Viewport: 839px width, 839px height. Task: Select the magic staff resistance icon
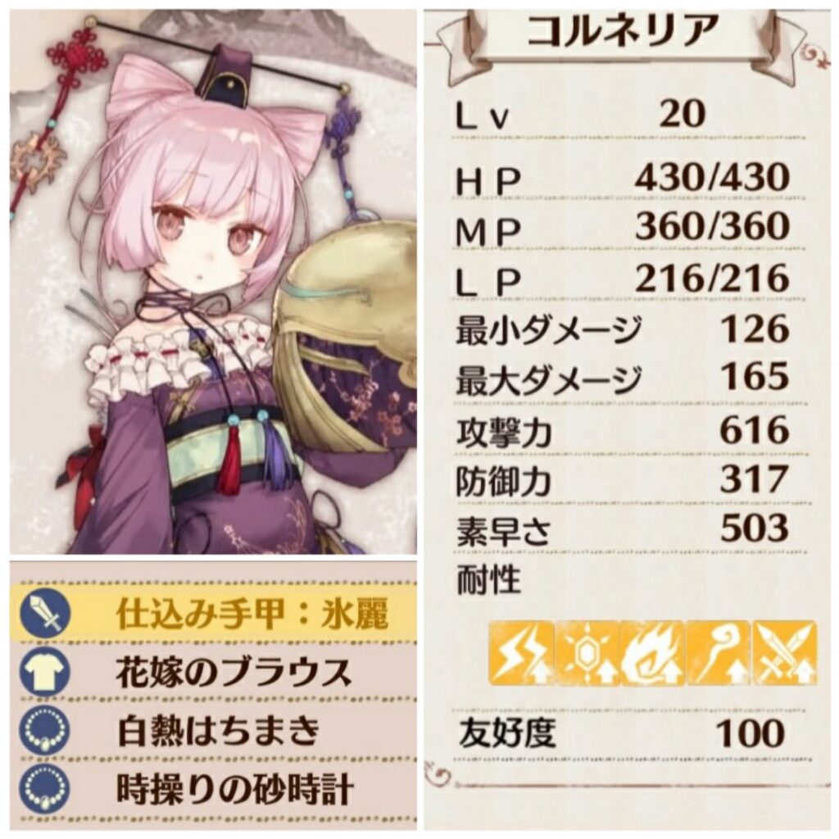click(719, 654)
